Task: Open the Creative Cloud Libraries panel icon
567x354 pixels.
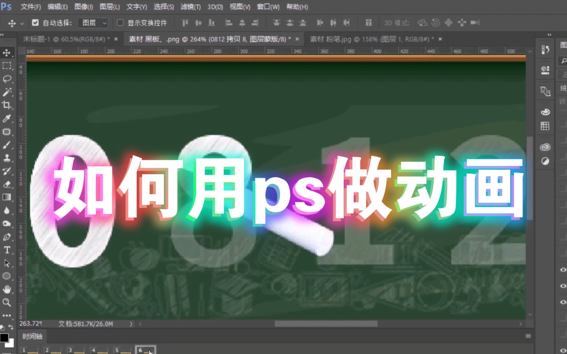Action: click(x=545, y=147)
